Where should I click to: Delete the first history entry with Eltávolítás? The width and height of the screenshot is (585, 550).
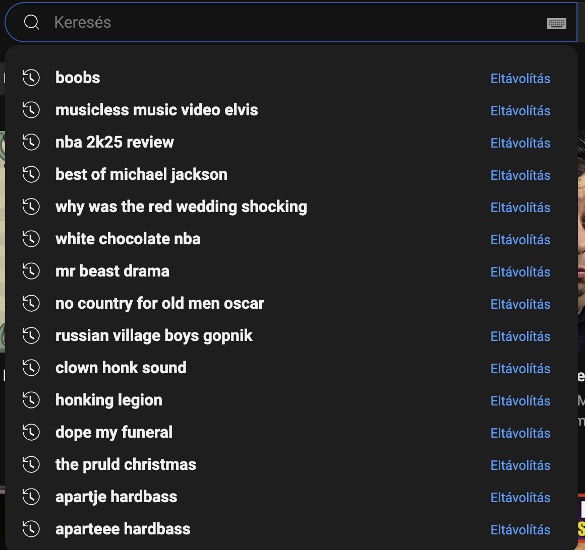click(520, 79)
